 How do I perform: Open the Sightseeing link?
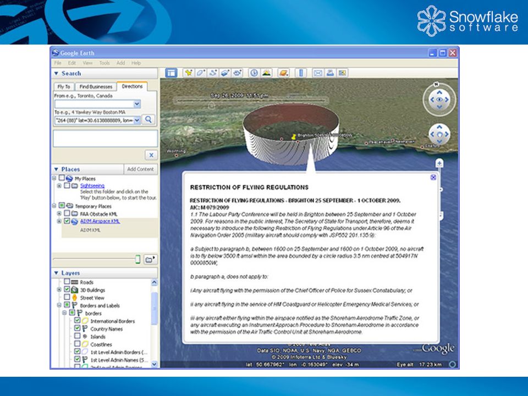(92, 185)
